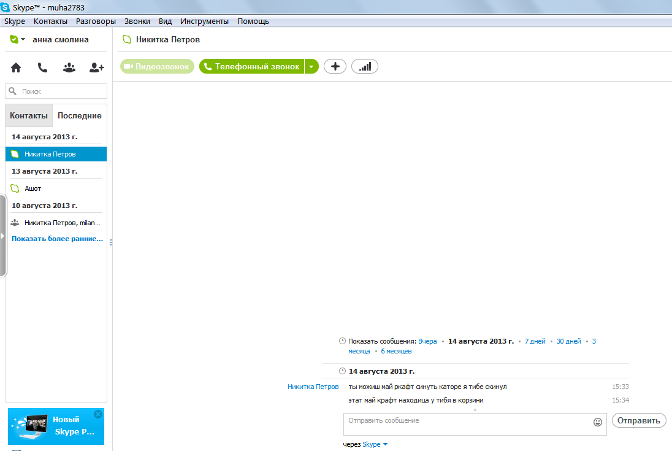Click Показать более ранние link

[57, 239]
